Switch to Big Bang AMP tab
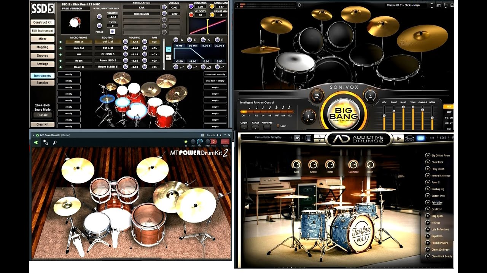487x273 pixels. 449,112
